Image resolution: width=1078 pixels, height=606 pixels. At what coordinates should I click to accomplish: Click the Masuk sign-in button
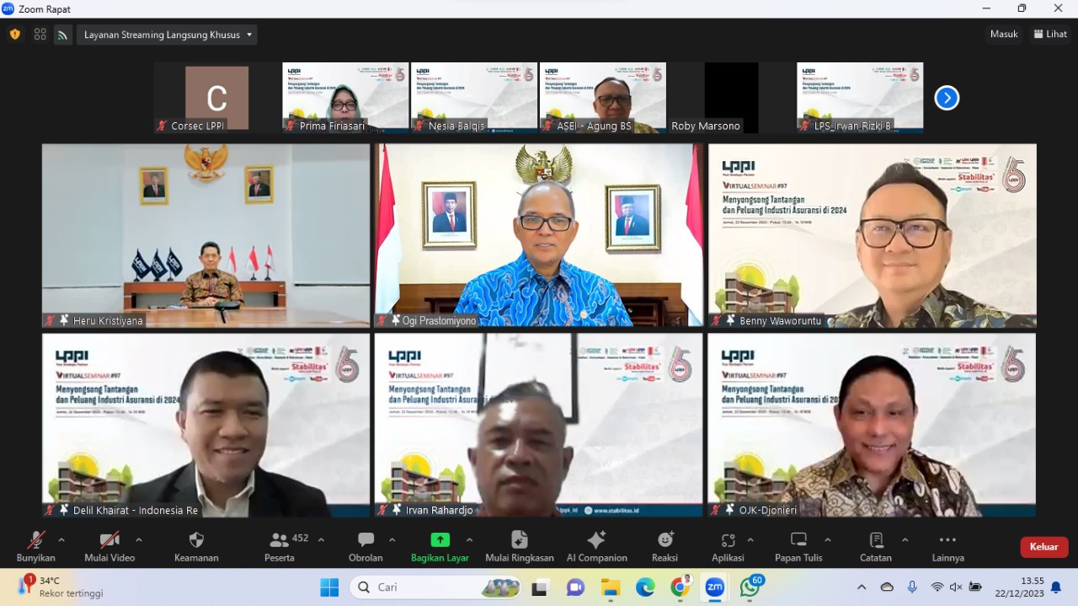pos(1004,35)
